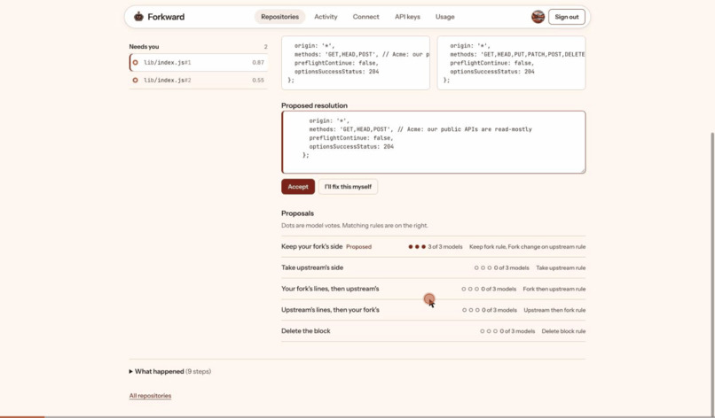
Task: Click the Forkward crown logo icon
Action: (x=138, y=17)
